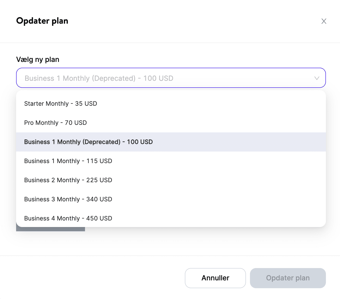Viewport: 340px width, 299px height.
Task: Pick Business 1 Monthly - 115 USD
Action: [68, 161]
